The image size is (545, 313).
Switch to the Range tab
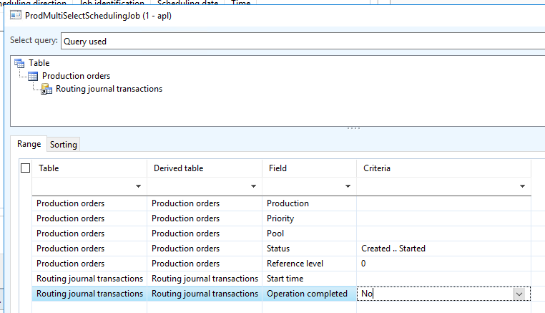(29, 144)
